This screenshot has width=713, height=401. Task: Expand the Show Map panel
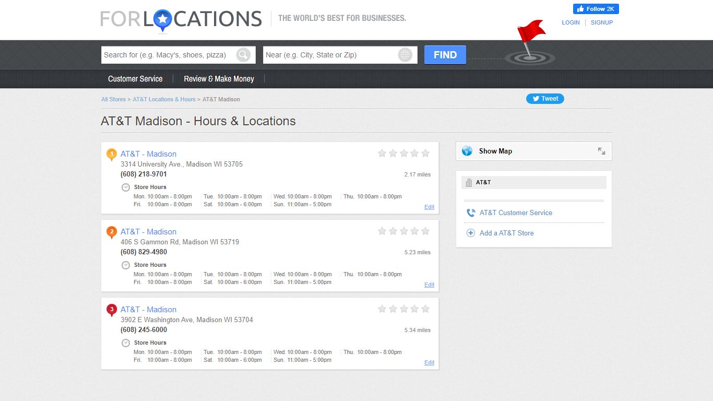601,151
